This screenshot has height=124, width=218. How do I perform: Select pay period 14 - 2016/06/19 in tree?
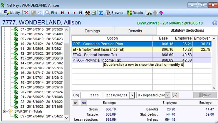pyautogui.click(x=41, y=63)
